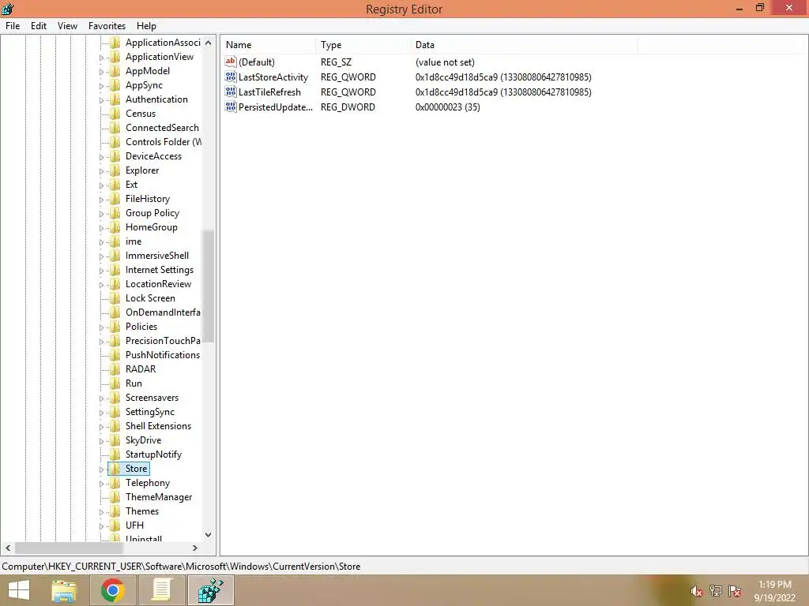The width and height of the screenshot is (809, 606).
Task: Open the Favorites menu
Action: coord(107,26)
